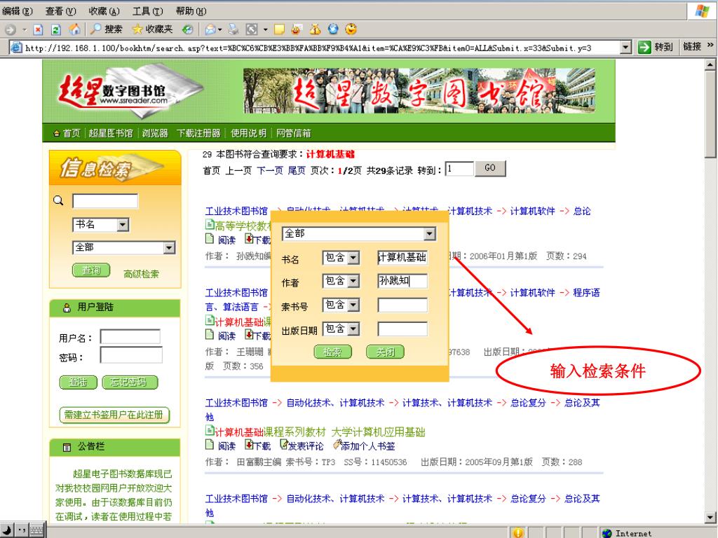Open the 查看(V) menu

click(x=61, y=11)
